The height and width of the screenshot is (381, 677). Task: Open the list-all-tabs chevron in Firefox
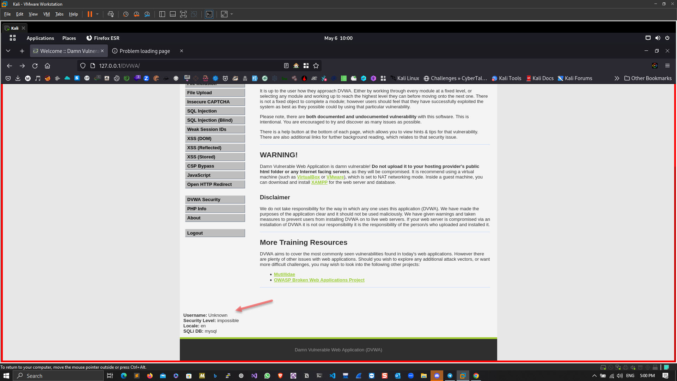coord(8,51)
